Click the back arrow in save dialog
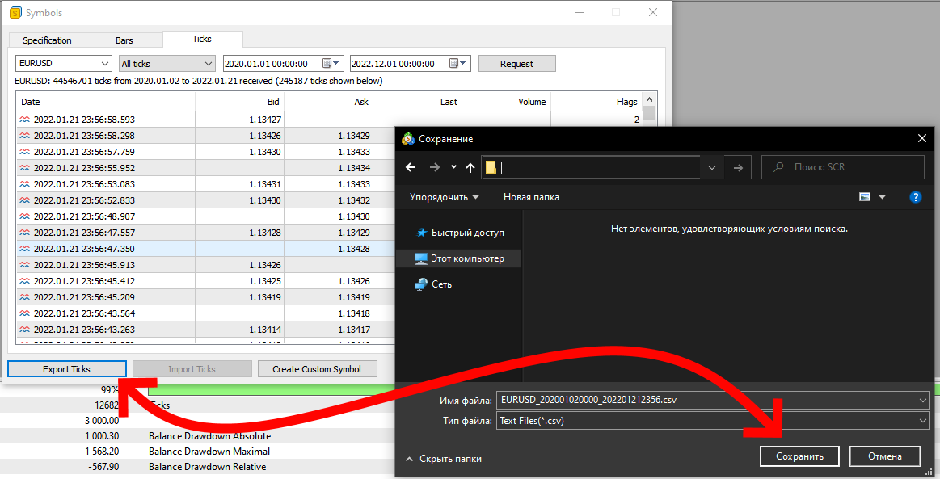Screen dimensions: 940x479 coord(411,167)
